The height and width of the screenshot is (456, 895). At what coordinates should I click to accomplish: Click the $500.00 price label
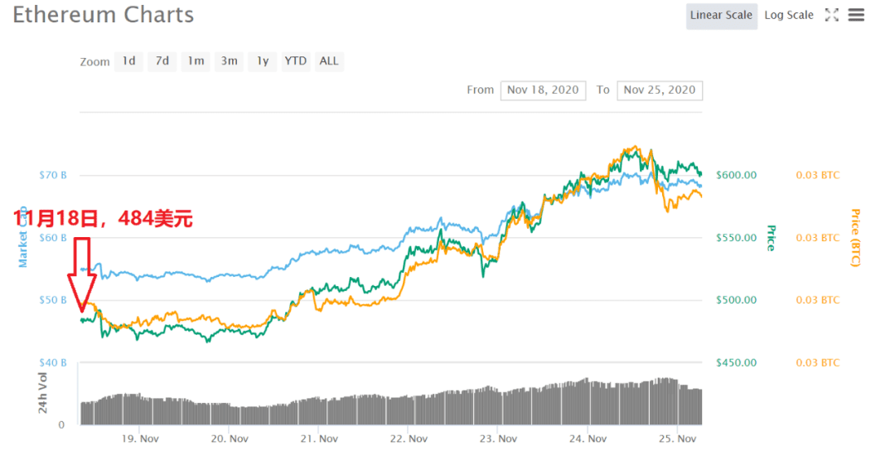pos(737,299)
